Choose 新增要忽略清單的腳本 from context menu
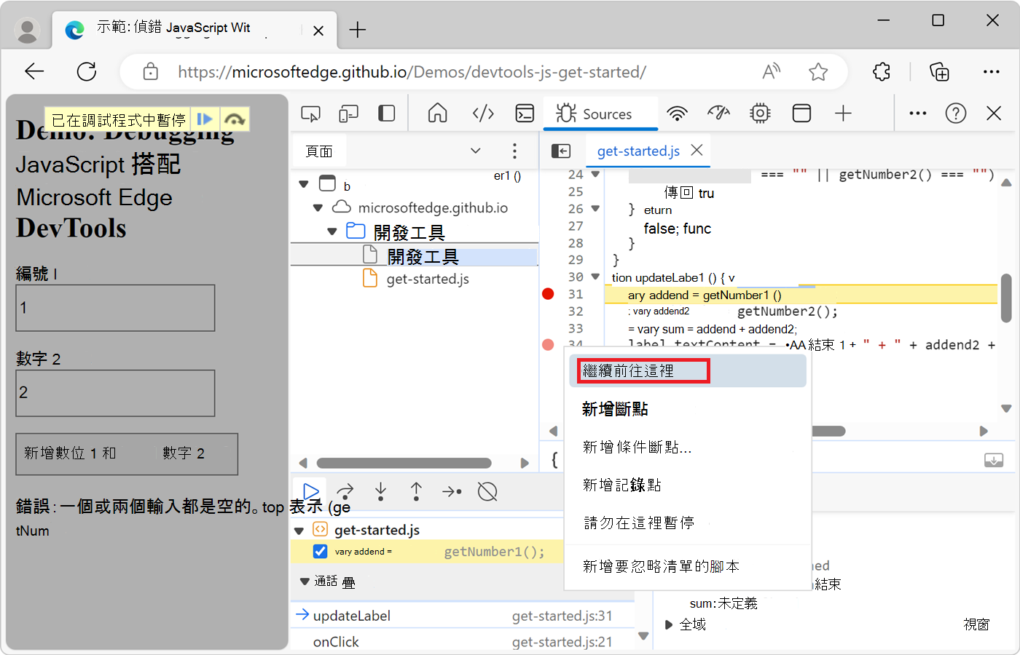The height and width of the screenshot is (655, 1020). tap(688, 567)
